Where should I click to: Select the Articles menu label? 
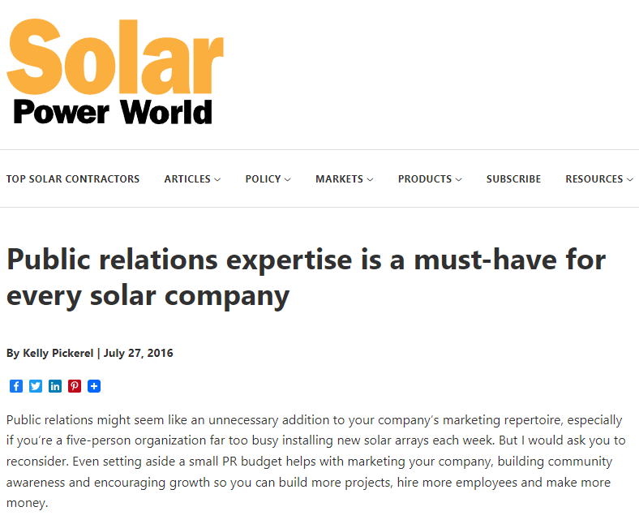click(x=187, y=179)
